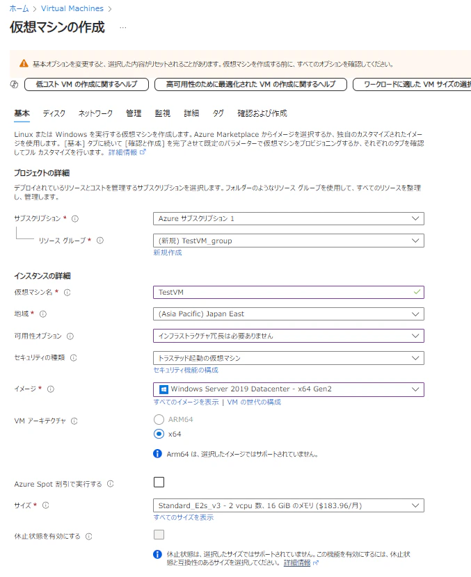The height and width of the screenshot is (577, 471).
Task: Click the availability option info icon
Action: [x=70, y=336]
